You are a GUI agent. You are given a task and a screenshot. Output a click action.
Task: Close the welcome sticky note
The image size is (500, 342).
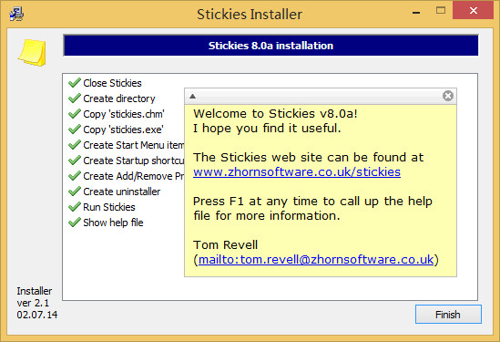pos(448,96)
